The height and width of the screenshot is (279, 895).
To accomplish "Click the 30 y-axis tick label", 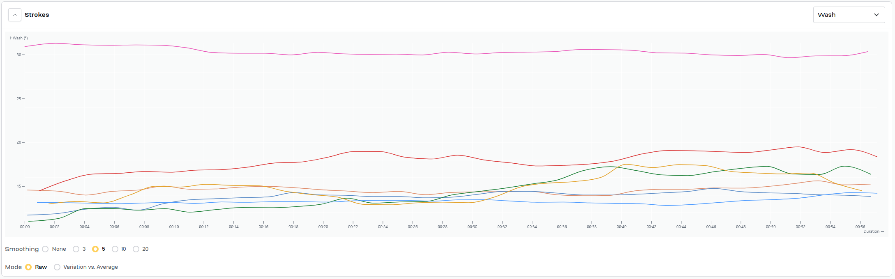I will pyautogui.click(x=18, y=55).
